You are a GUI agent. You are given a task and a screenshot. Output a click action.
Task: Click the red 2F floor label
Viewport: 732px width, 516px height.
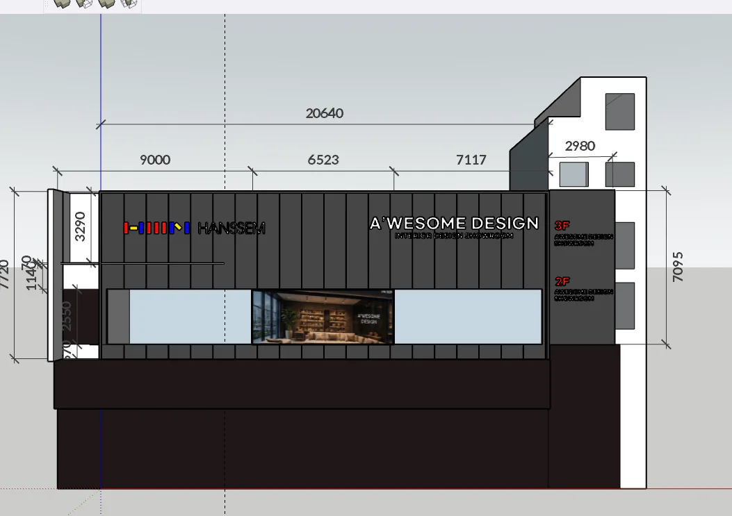click(562, 281)
